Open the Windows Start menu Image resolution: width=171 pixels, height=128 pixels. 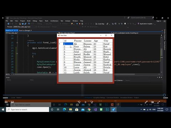3,110
